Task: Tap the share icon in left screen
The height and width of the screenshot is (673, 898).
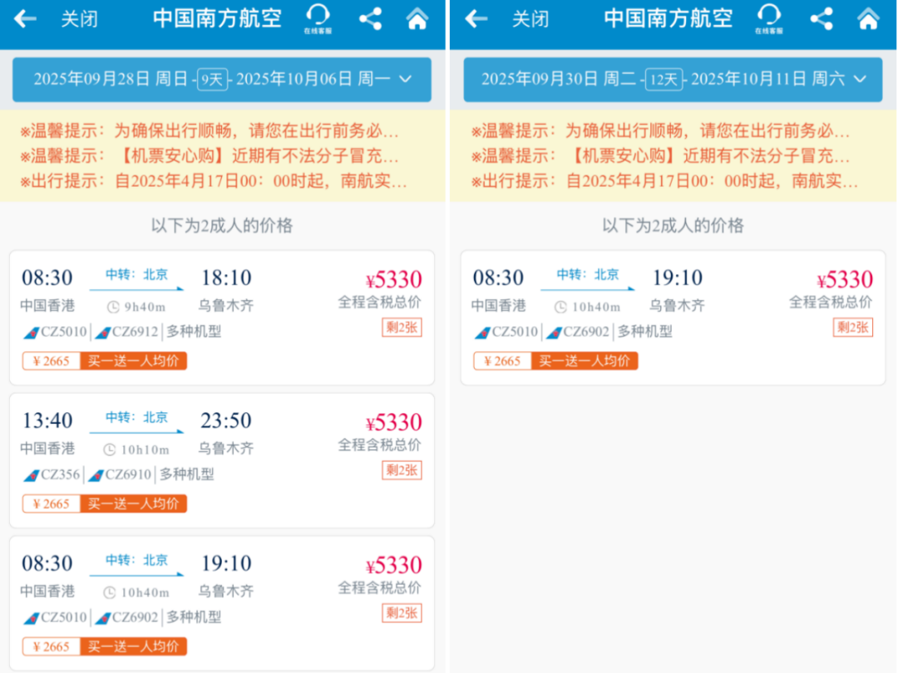Action: point(371,19)
